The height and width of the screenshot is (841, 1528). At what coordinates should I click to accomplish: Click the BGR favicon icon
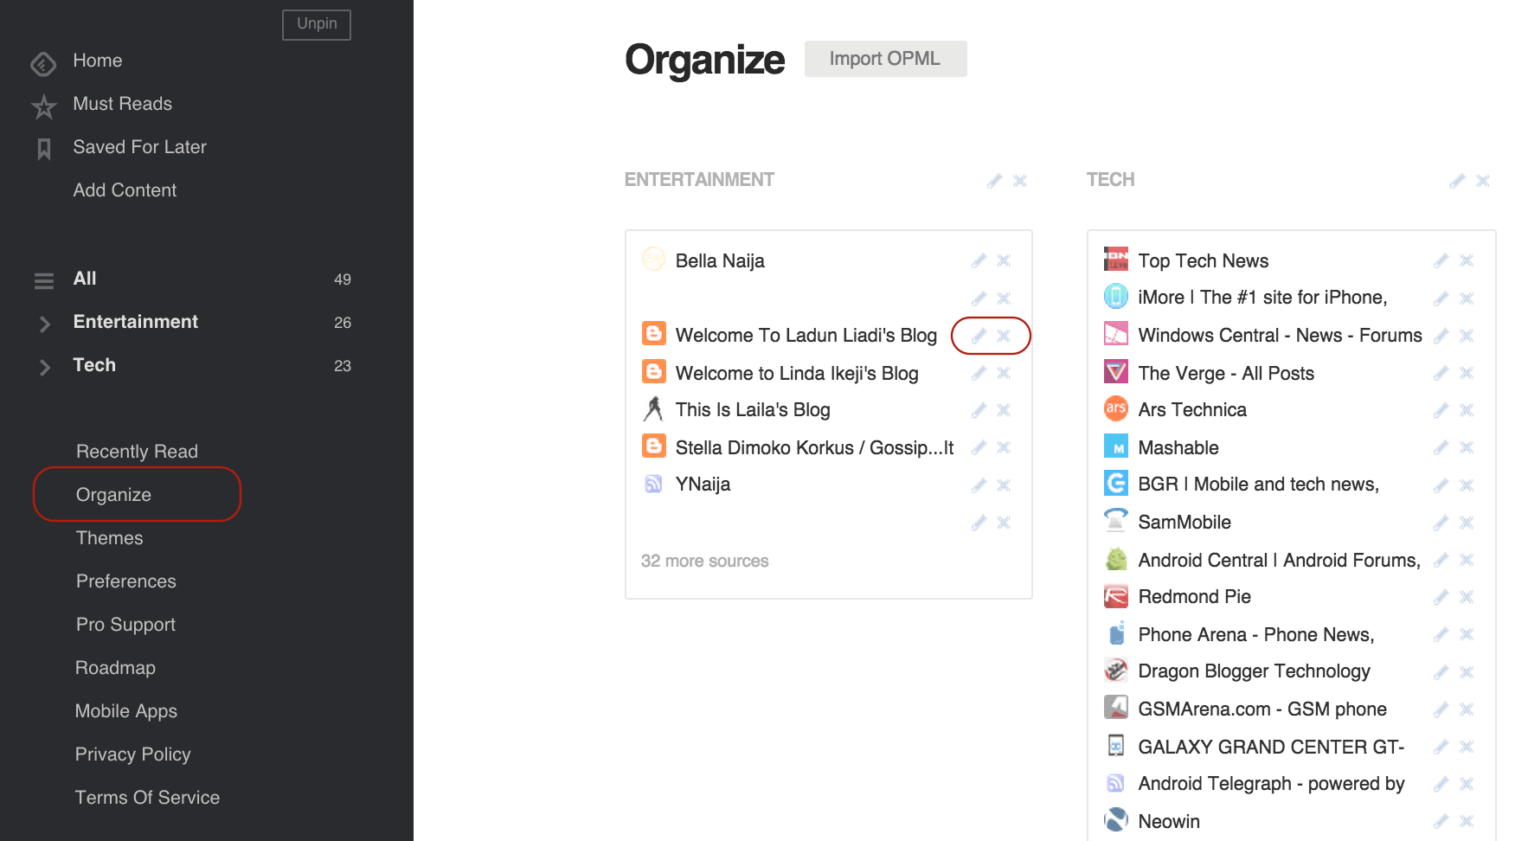pyautogui.click(x=1116, y=483)
